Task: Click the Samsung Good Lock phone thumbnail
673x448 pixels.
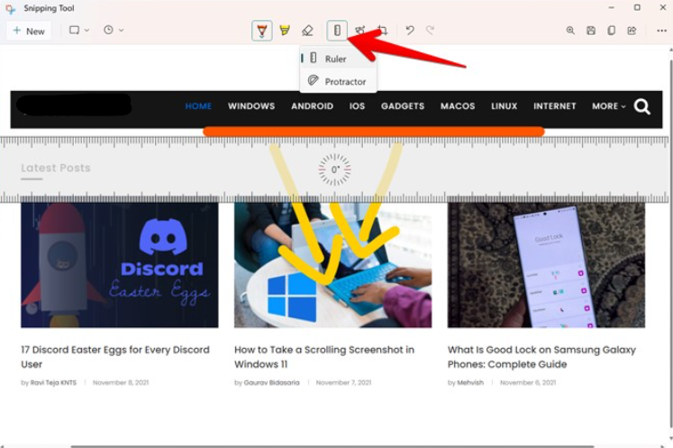Action: point(546,265)
